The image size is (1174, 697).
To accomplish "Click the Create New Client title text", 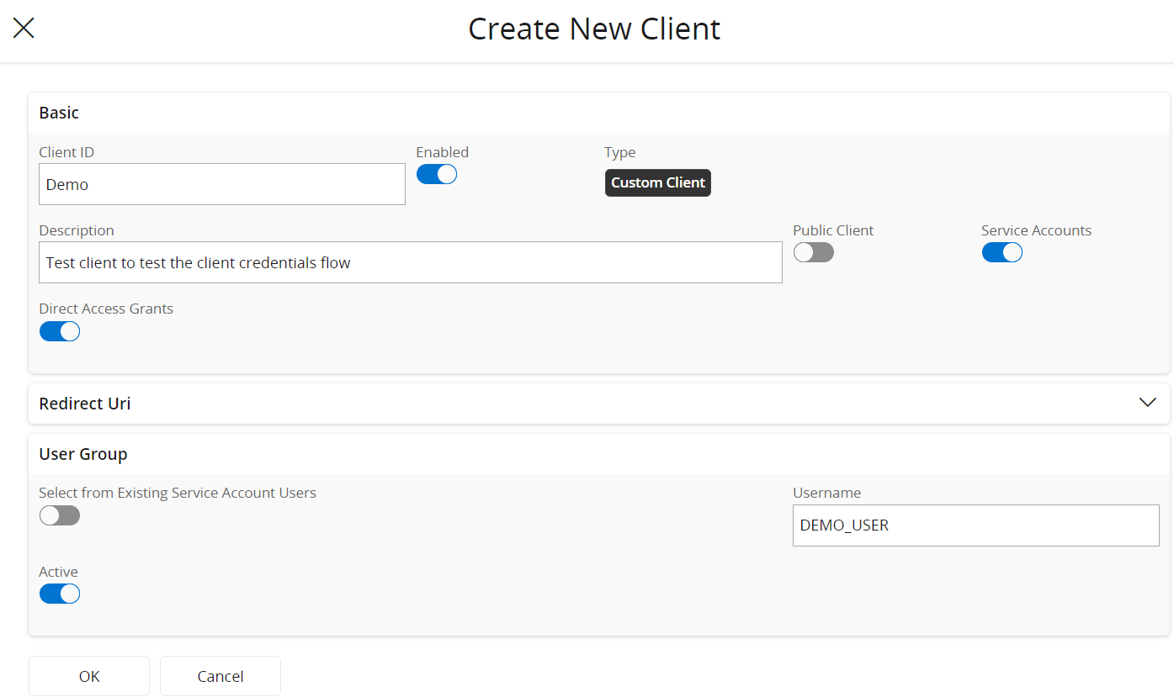I will click(x=594, y=29).
